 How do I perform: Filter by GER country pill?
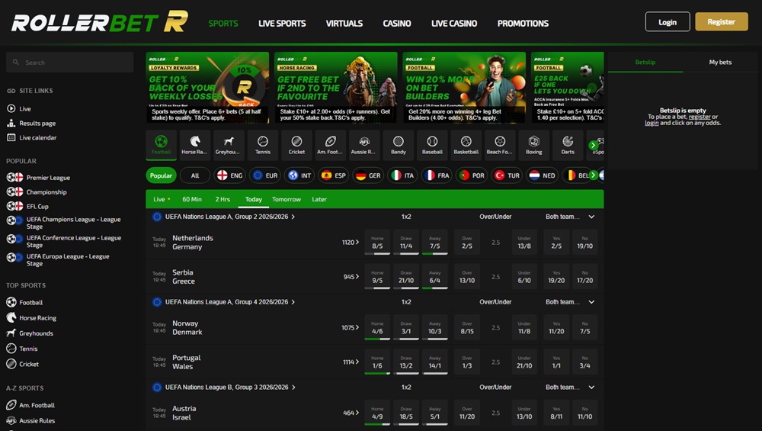368,175
